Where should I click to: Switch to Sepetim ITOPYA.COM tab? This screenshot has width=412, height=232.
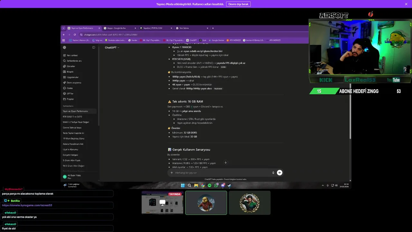[156, 28]
